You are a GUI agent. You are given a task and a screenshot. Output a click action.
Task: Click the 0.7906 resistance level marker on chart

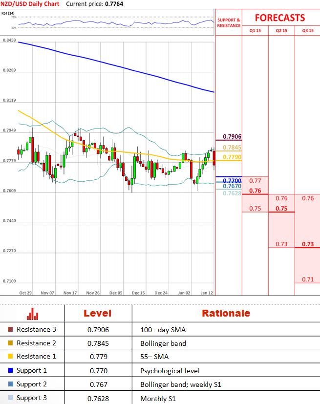[x=232, y=137]
